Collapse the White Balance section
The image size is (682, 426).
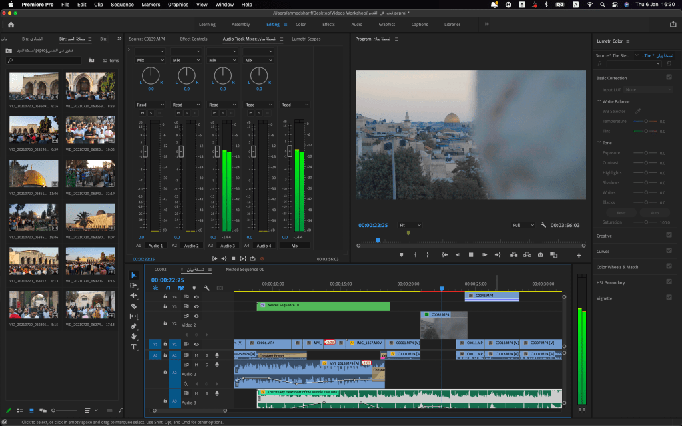coord(599,101)
